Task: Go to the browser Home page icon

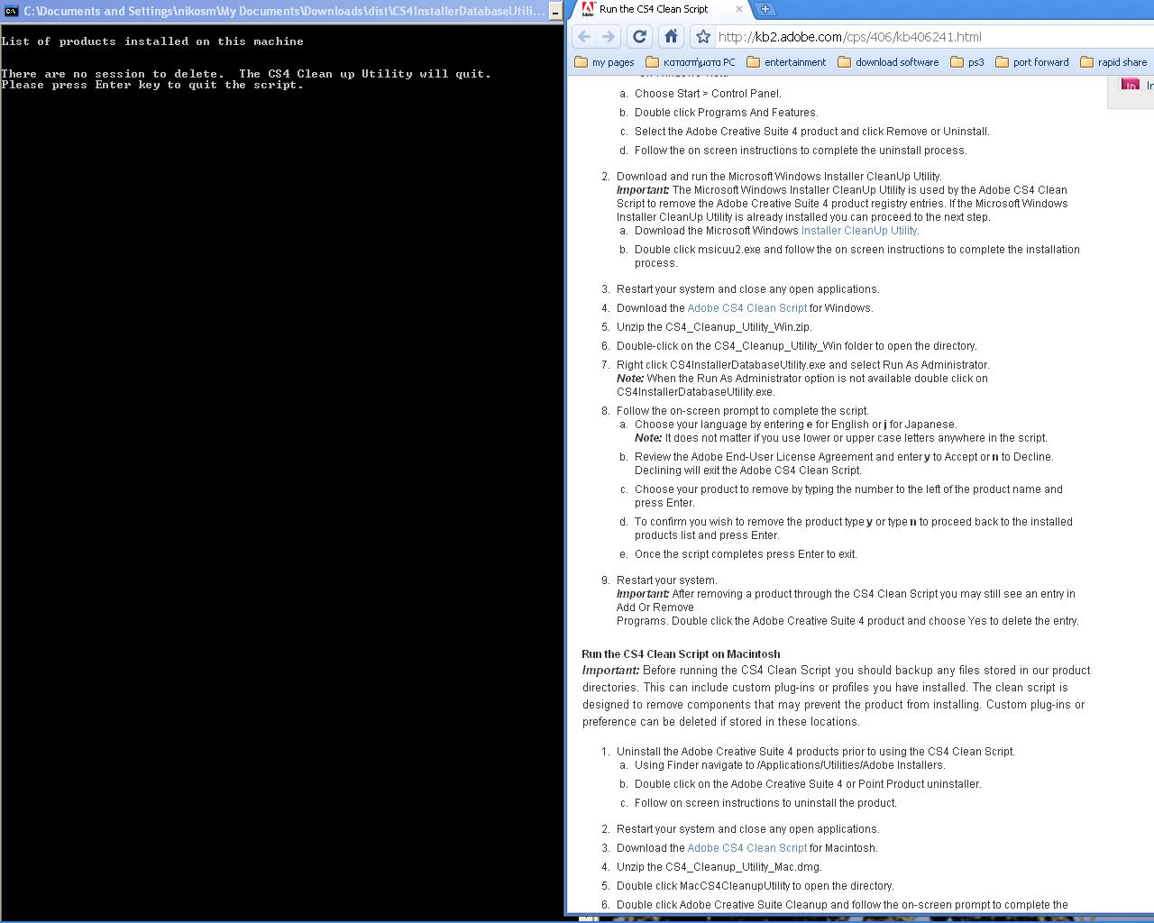Action: (x=671, y=37)
